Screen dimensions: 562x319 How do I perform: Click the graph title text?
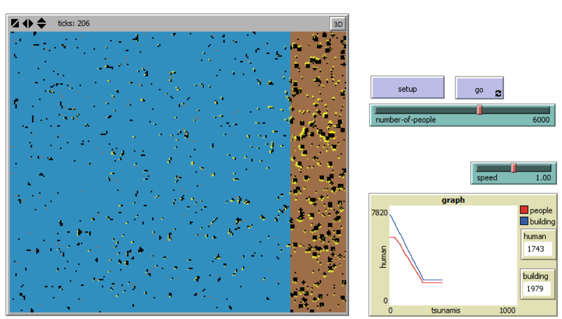(453, 199)
